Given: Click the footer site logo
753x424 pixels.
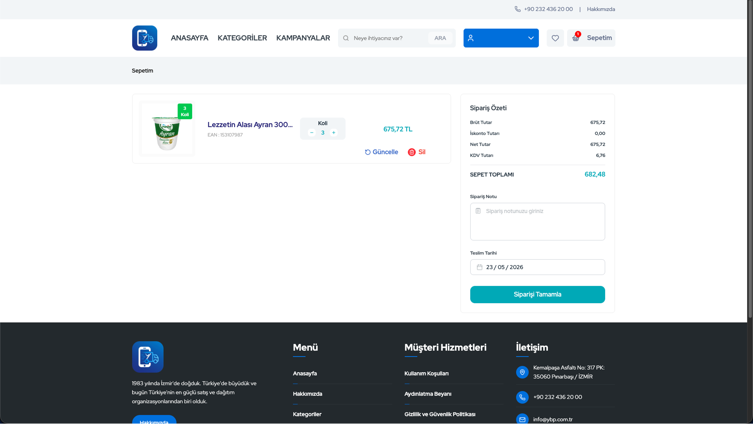Looking at the screenshot, I should (x=147, y=357).
